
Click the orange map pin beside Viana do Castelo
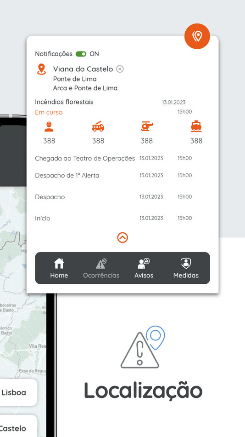click(41, 69)
